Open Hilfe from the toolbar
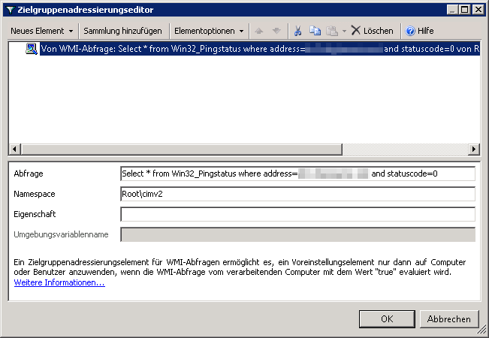 (x=419, y=31)
